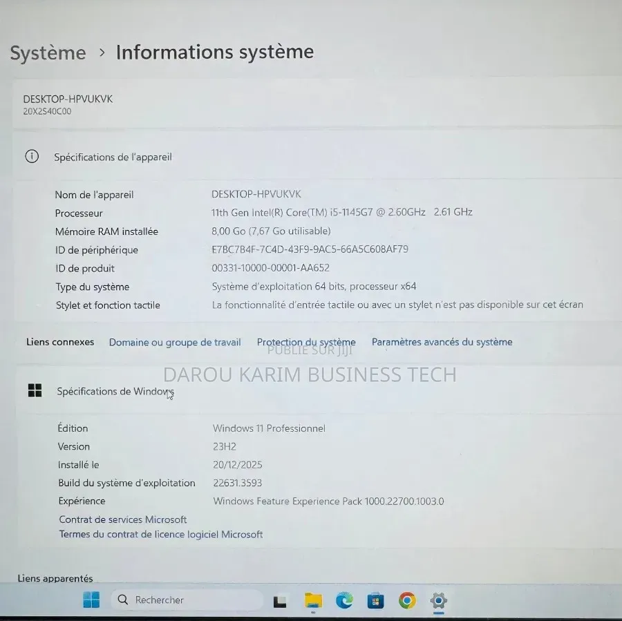The height and width of the screenshot is (621, 622).
Task: Open Contrat de services Microsoft link
Action: [122, 519]
